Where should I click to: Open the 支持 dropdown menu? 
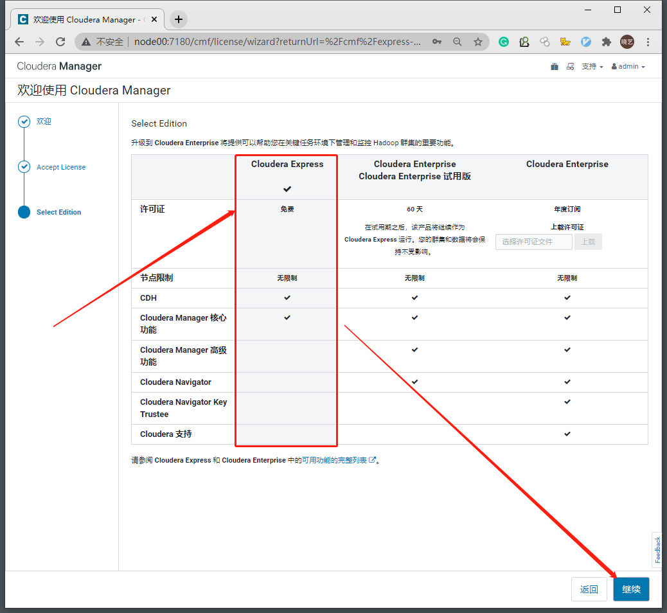click(592, 66)
